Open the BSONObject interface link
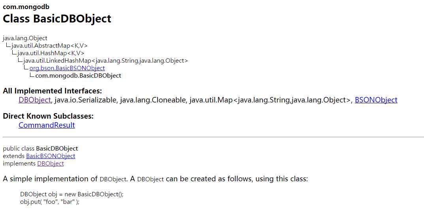424x216 pixels. [376, 100]
